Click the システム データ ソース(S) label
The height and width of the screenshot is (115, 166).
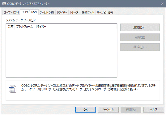[21, 20]
